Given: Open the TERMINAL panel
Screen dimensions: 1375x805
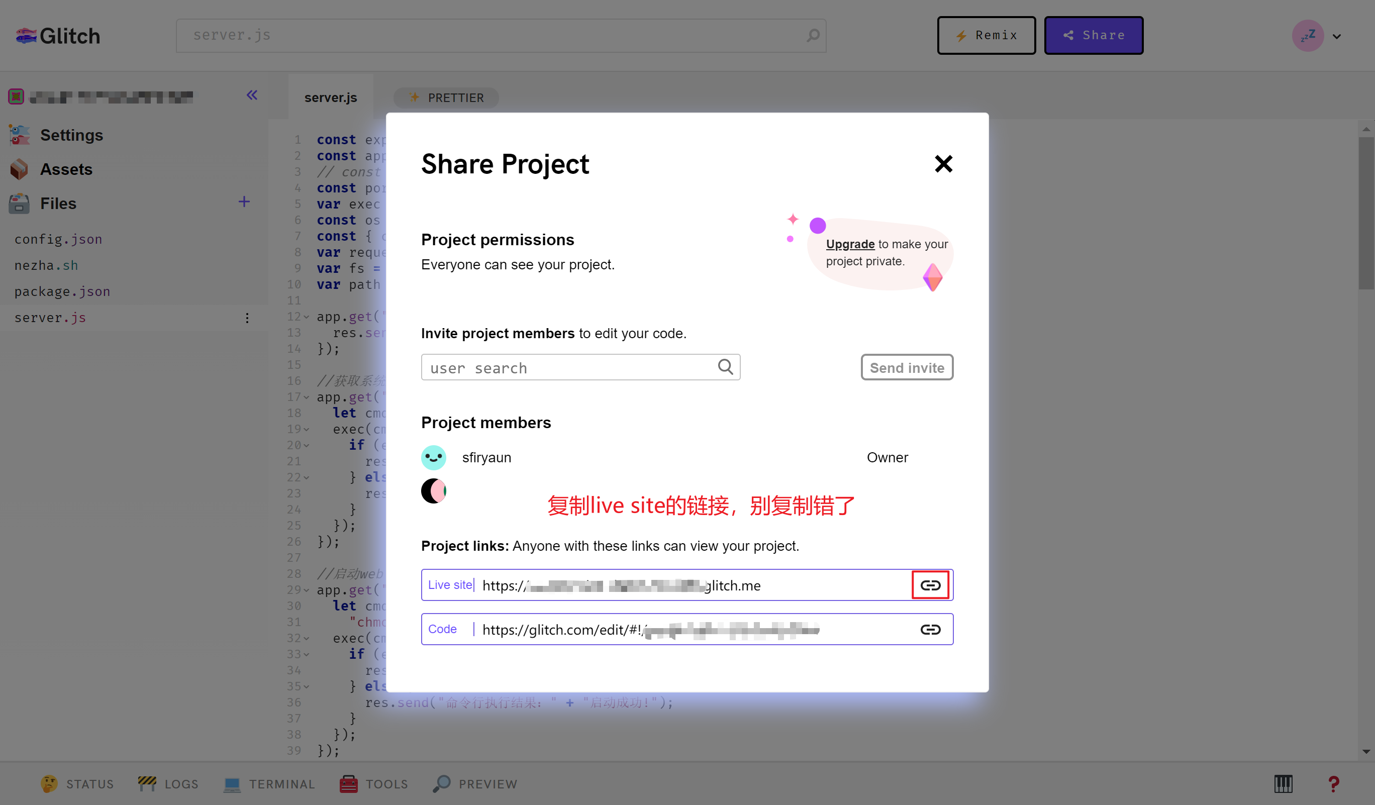Looking at the screenshot, I should pos(269,784).
